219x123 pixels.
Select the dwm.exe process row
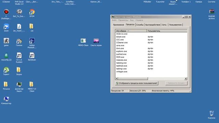151,49
